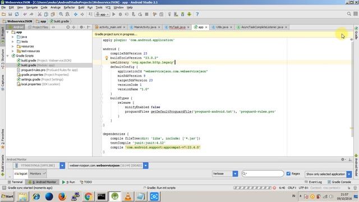Viewport: 359px width, 202px height.
Task: Expand the tests folder node
Action: tap(13, 42)
